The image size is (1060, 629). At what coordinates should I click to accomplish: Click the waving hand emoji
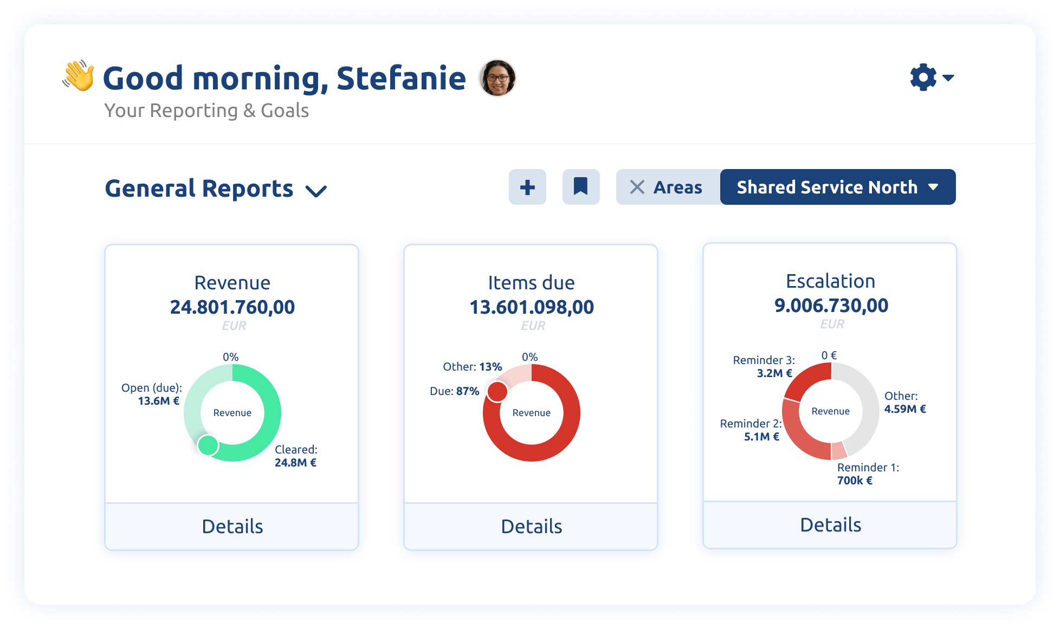point(79,76)
